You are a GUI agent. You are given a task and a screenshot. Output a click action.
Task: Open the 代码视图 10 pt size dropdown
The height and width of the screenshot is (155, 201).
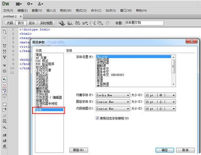[160, 109]
